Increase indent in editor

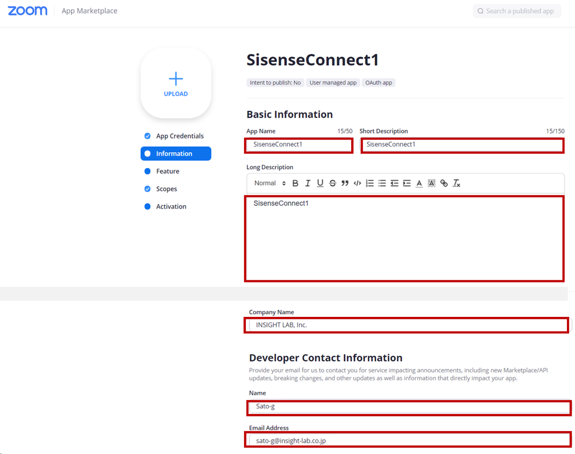pyautogui.click(x=407, y=183)
